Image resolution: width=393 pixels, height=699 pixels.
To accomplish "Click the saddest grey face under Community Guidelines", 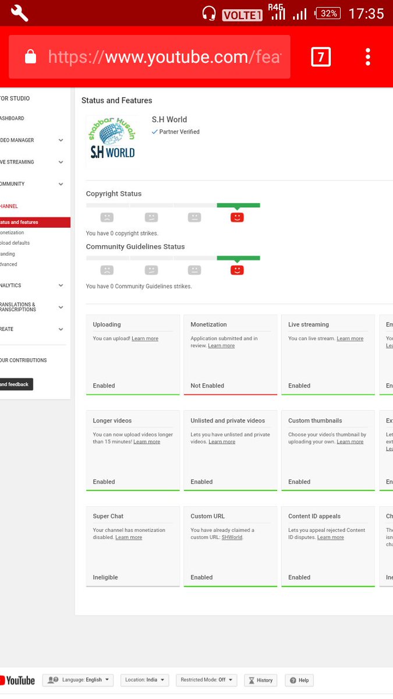I will (107, 270).
